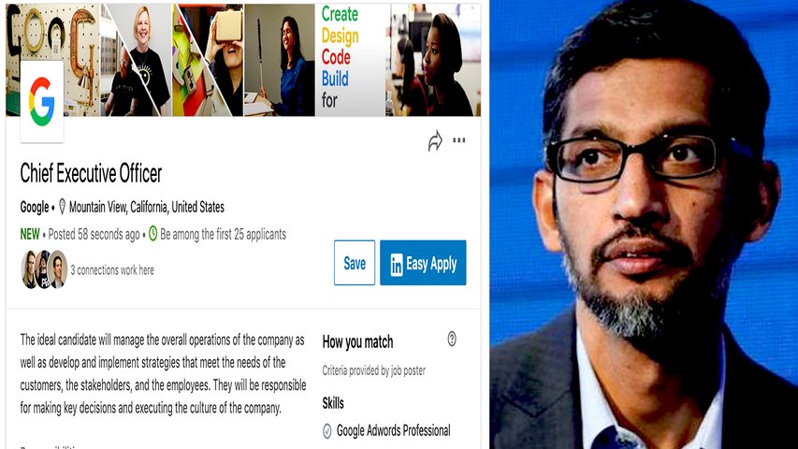Click the LinkedIn logo inside Easy Apply
The height and width of the screenshot is (449, 798).
(397, 264)
